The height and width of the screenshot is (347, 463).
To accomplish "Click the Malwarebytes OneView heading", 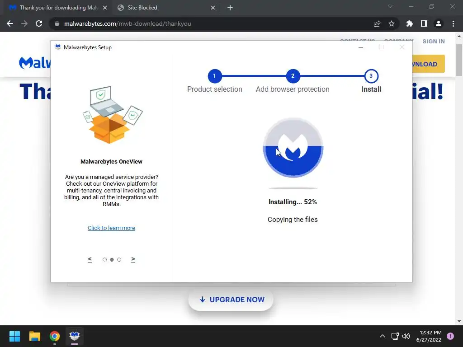I will (111, 162).
